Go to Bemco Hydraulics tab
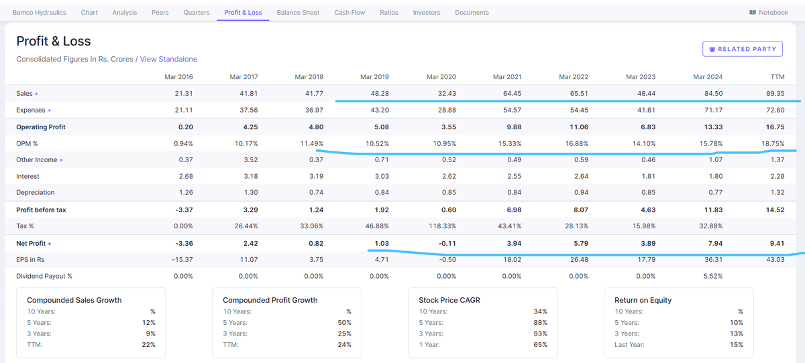This screenshot has height=363, width=805. [39, 12]
